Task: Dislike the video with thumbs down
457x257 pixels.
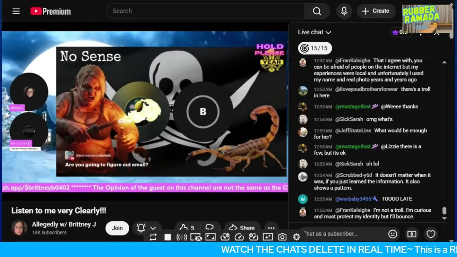Action: (210, 228)
